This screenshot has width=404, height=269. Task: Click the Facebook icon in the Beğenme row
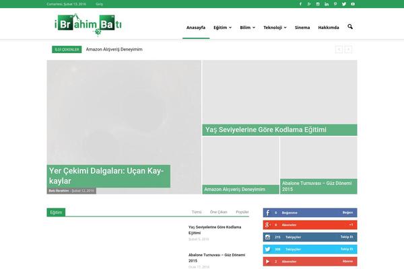[x=268, y=213]
